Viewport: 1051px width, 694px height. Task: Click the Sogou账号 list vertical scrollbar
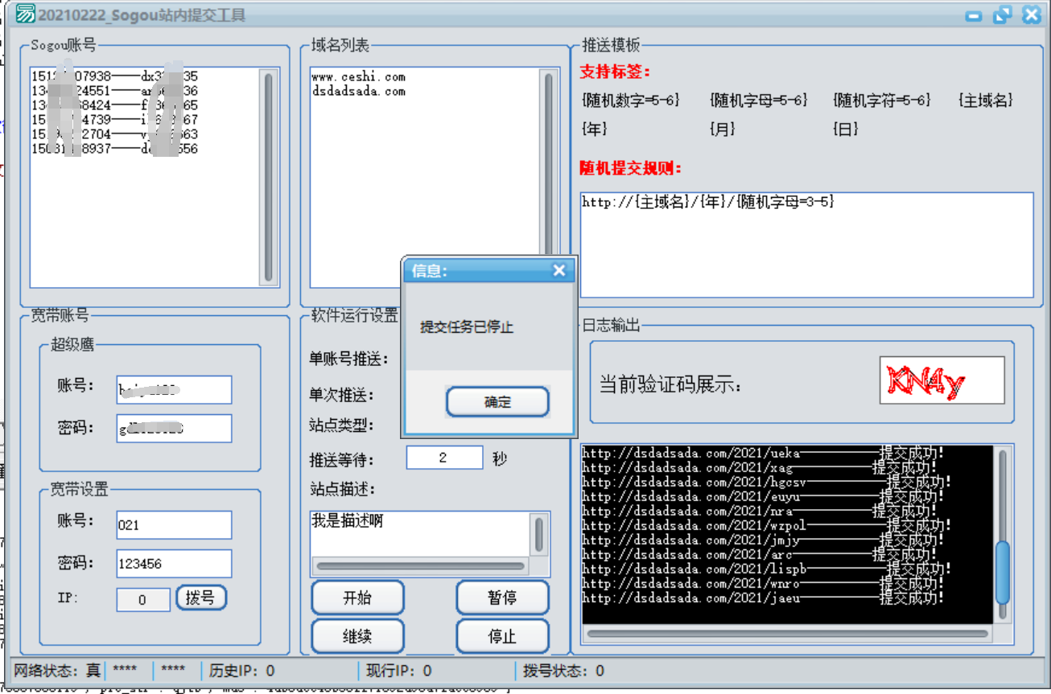[x=268, y=176]
